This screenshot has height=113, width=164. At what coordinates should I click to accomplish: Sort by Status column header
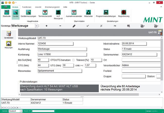pyautogui.click(x=72, y=99)
